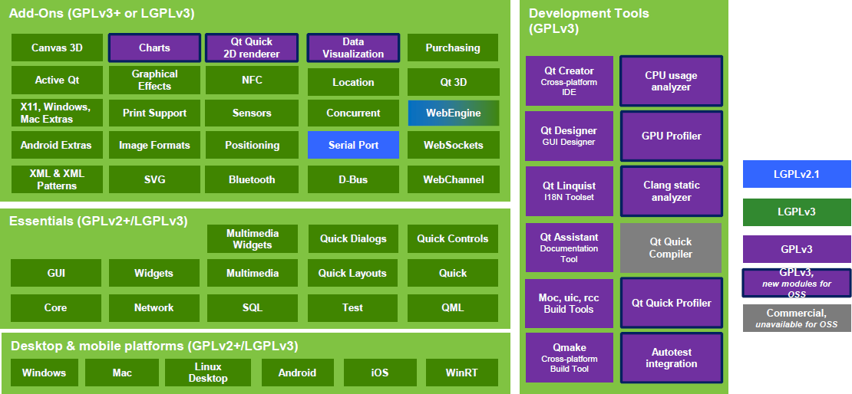Click the SQL essentials box
This screenshot has width=852, height=394.
[252, 307]
